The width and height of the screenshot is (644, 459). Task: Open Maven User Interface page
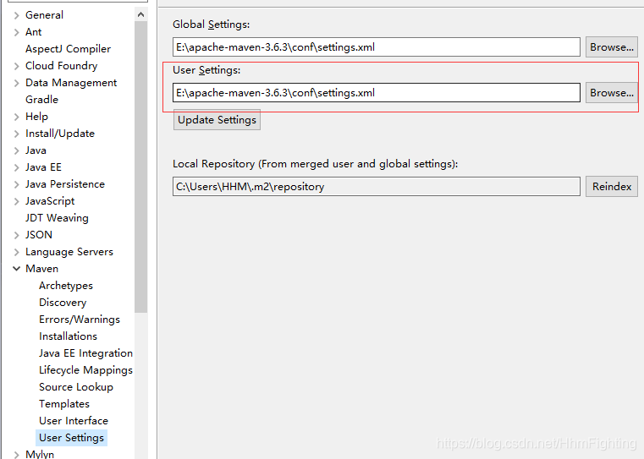74,420
